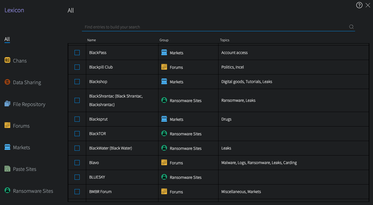
Task: Click the Data Sharing sidebar icon
Action: click(x=7, y=82)
